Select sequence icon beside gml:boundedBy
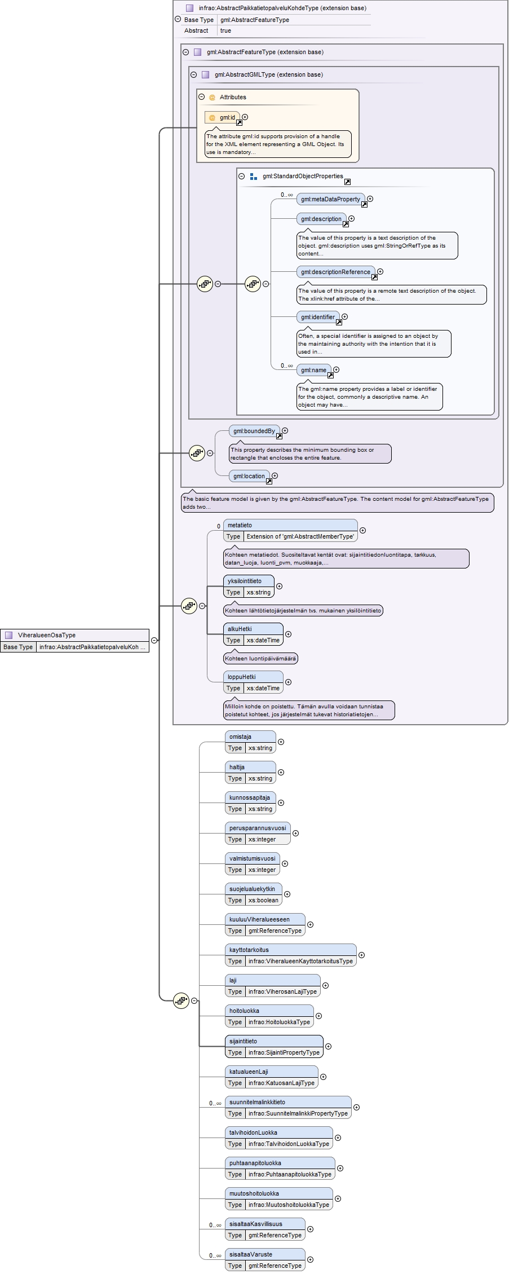 click(x=197, y=452)
